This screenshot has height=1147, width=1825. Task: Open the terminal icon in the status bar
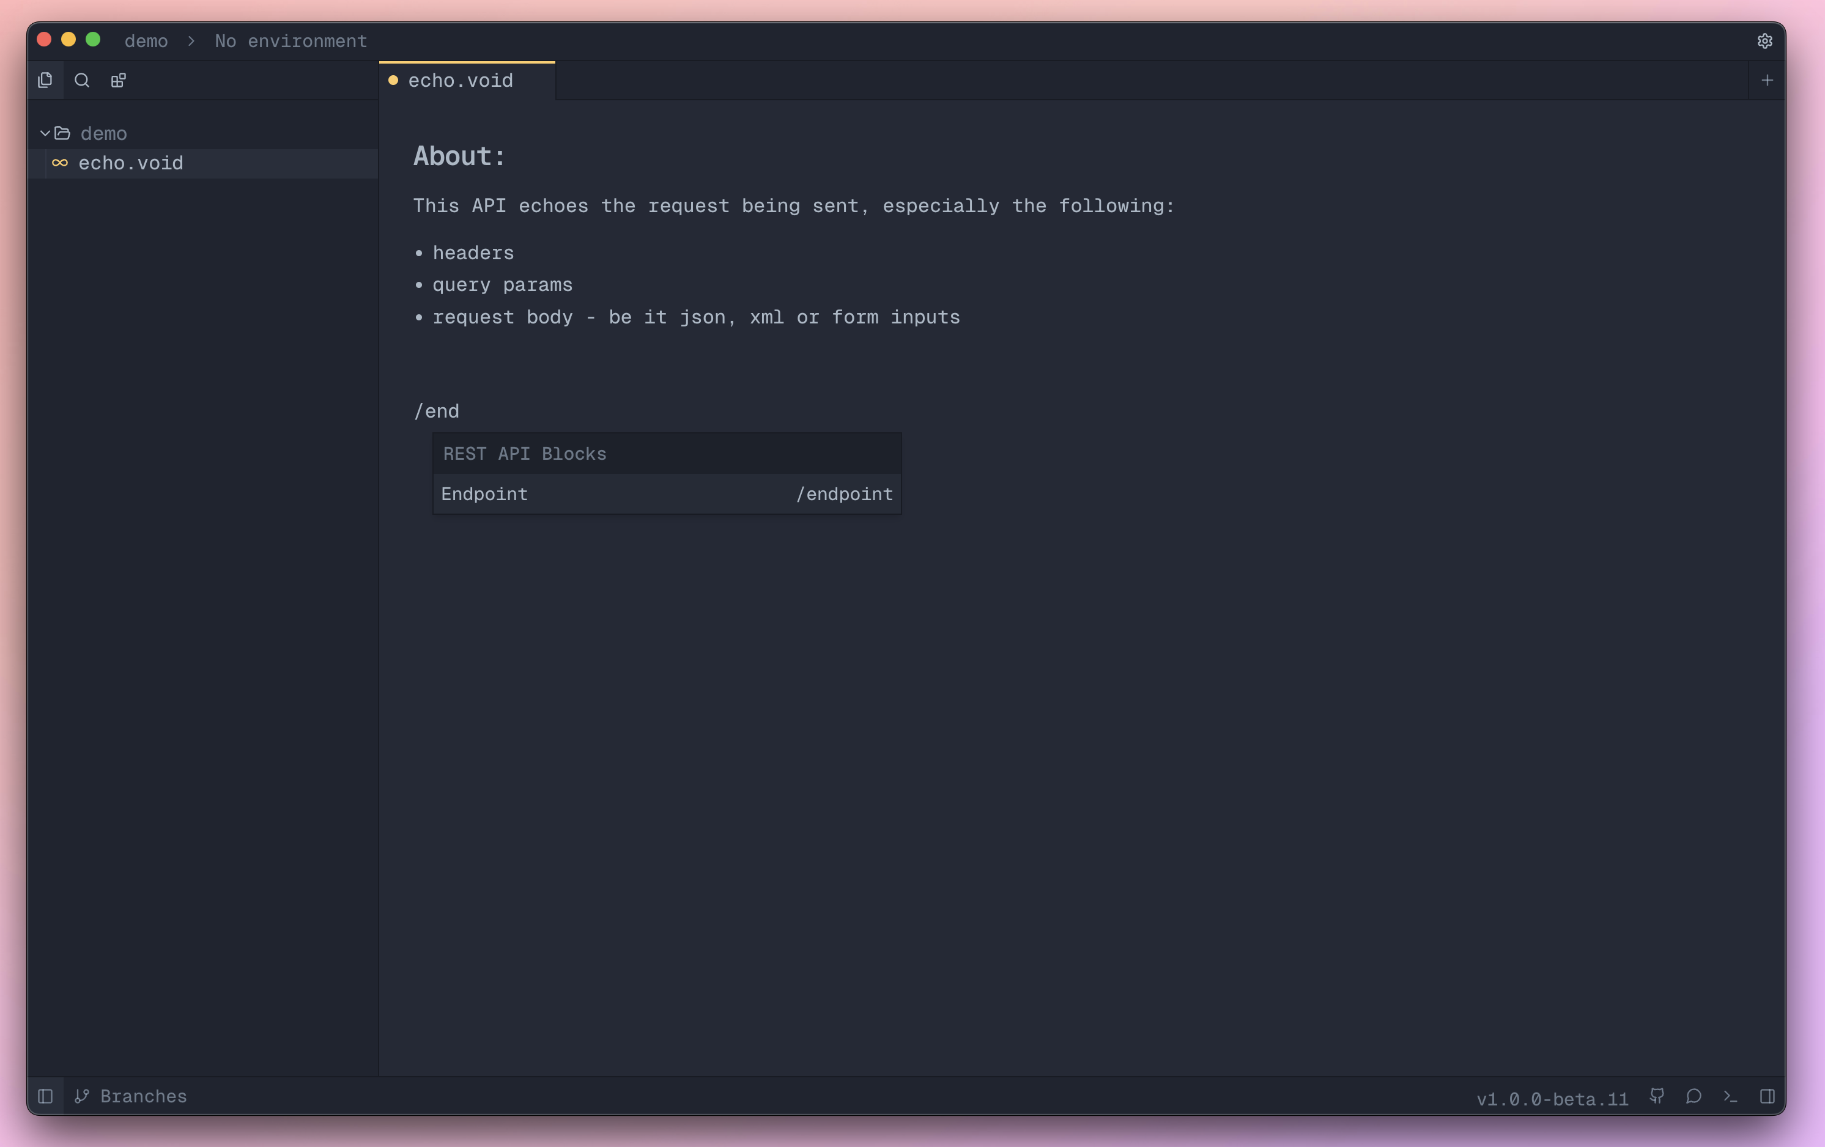(x=1730, y=1096)
